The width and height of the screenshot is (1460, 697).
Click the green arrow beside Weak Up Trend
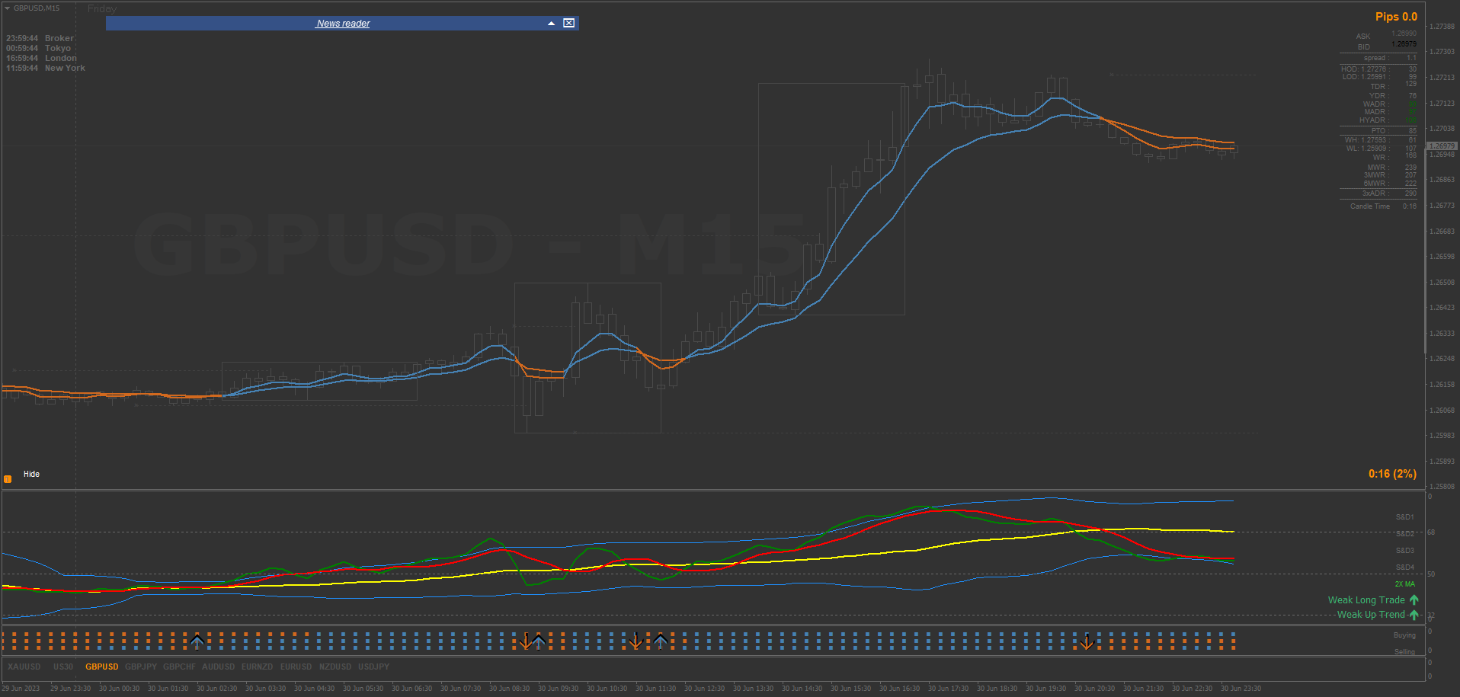tap(1414, 615)
